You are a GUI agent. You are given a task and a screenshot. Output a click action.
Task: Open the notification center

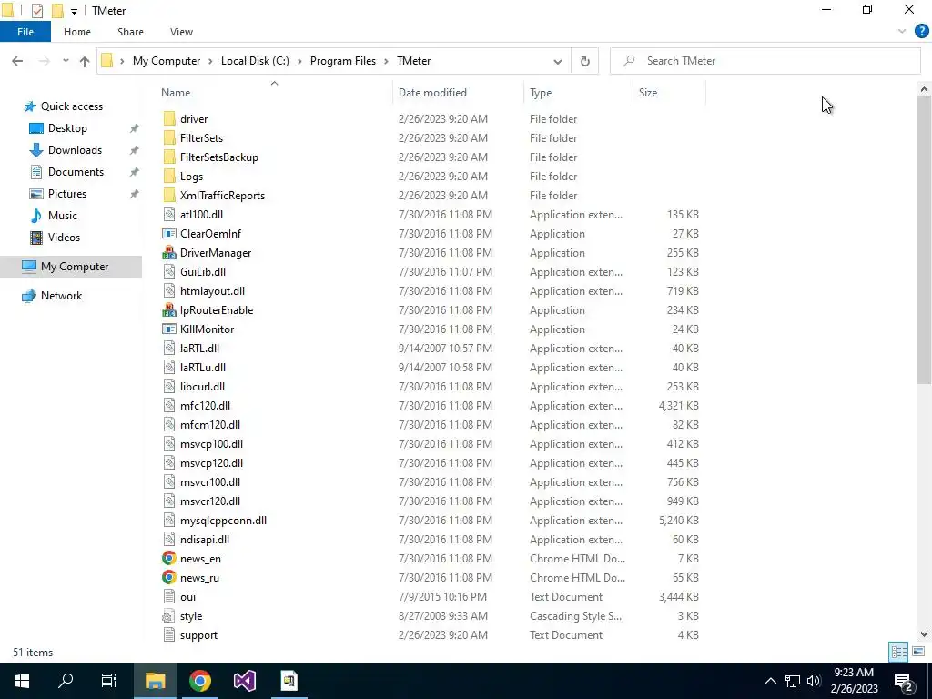[904, 681]
